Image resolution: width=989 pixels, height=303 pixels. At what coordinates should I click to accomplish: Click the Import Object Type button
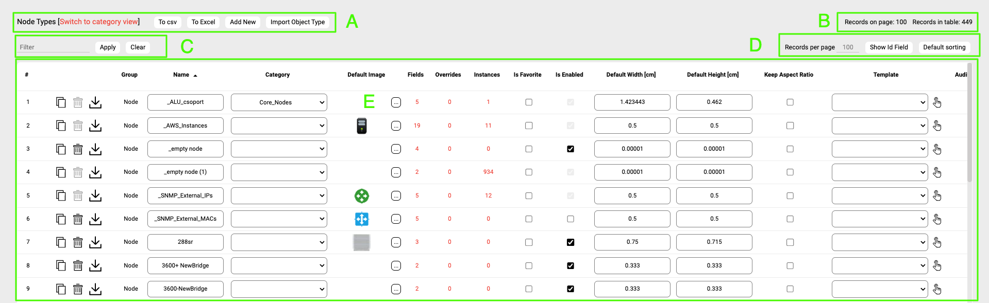point(297,22)
